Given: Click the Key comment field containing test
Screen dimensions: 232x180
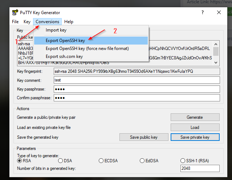Looking at the screenshot, I should click(137, 80).
